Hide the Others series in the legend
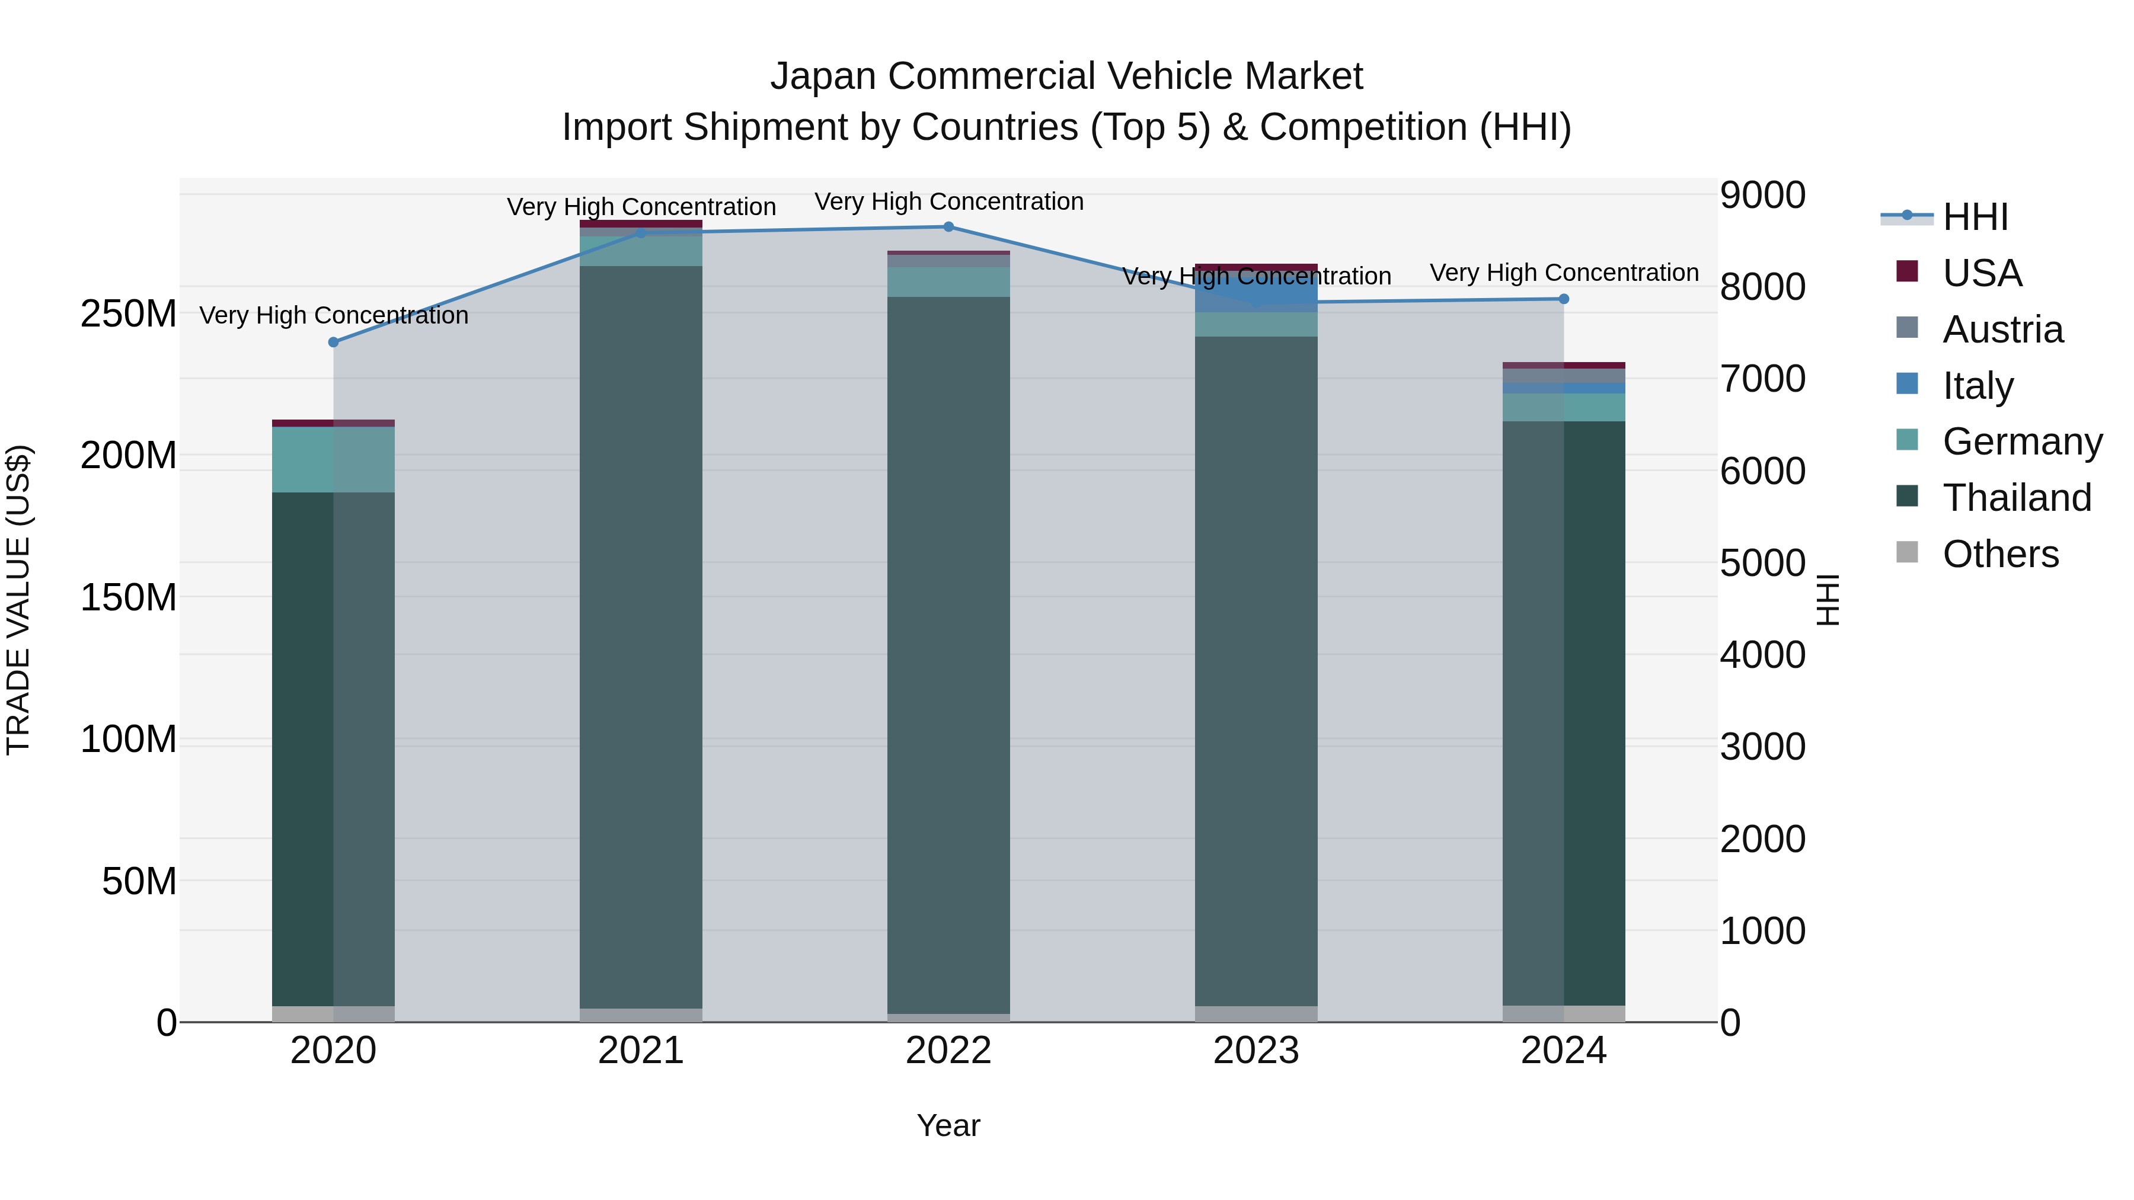Image resolution: width=2134 pixels, height=1200 pixels. 2000,554
